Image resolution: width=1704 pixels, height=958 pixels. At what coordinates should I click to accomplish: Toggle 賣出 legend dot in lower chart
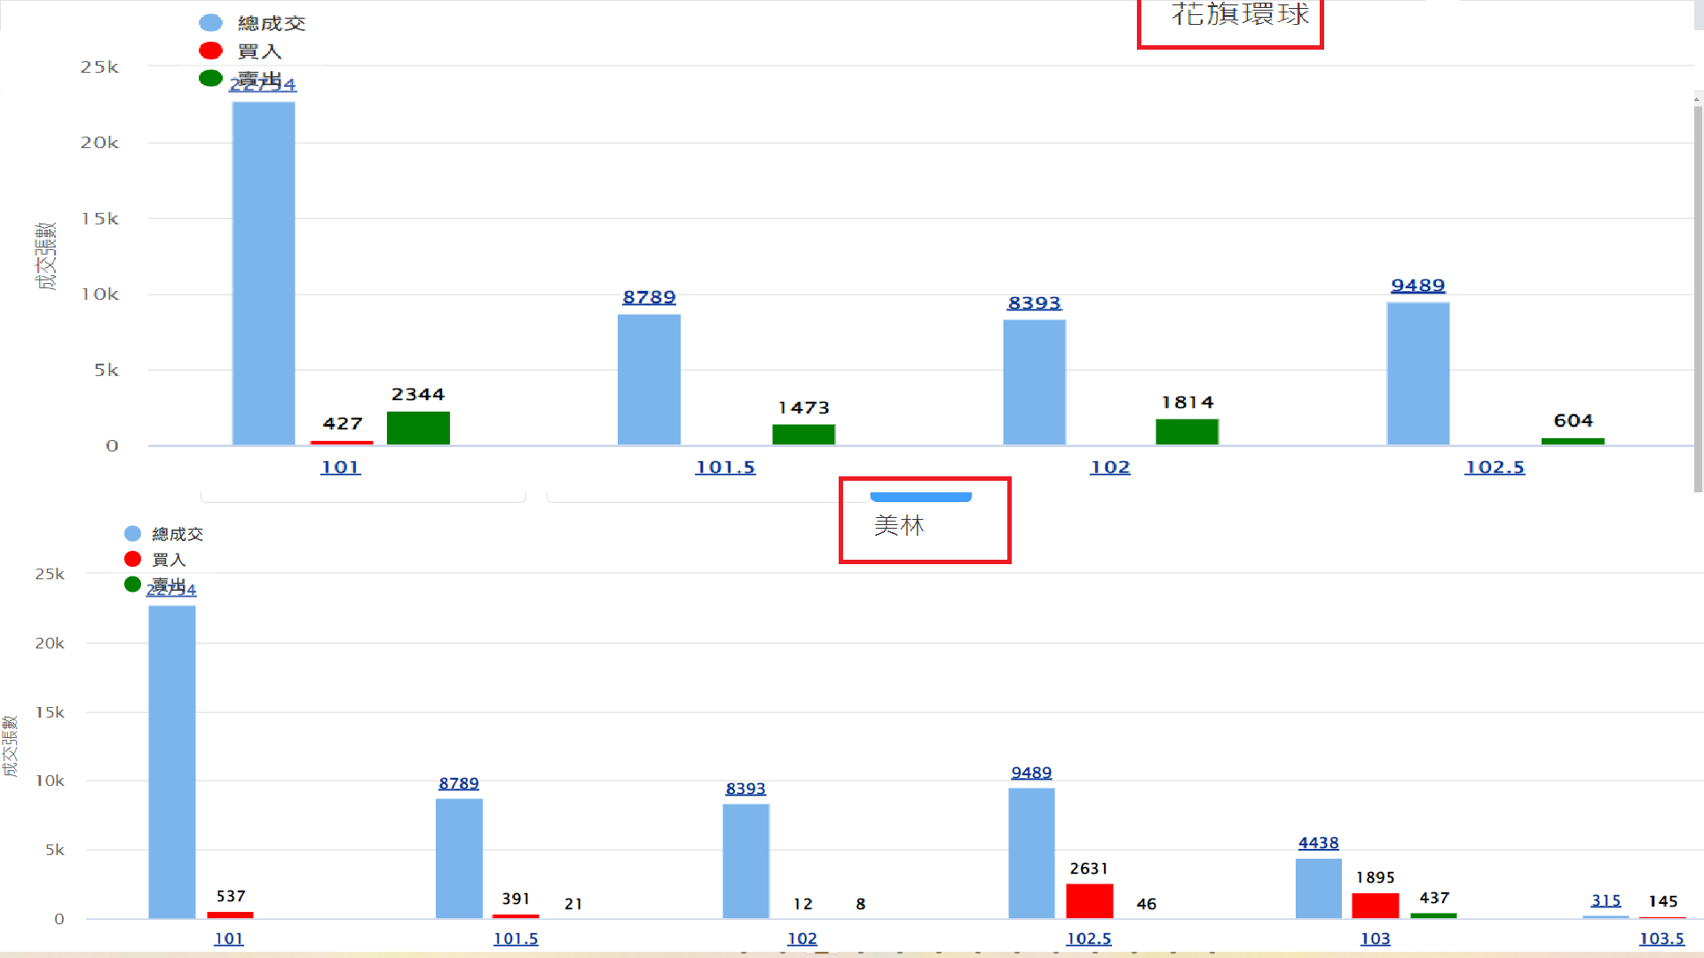click(x=133, y=585)
